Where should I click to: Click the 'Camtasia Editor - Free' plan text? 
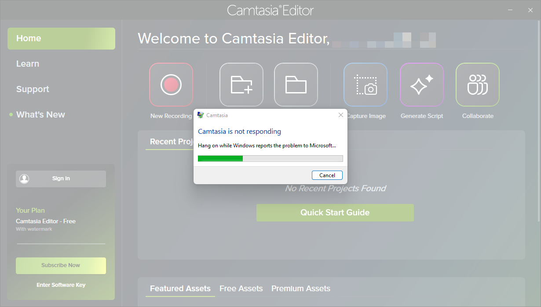(46, 221)
